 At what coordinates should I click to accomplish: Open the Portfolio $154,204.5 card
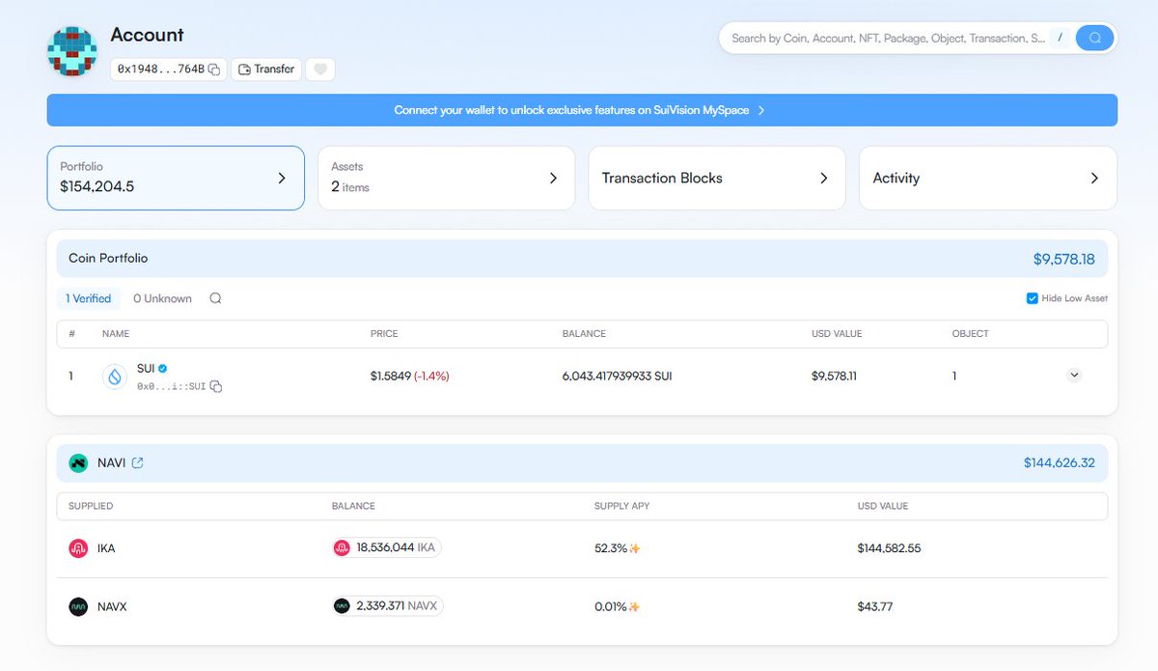click(176, 178)
